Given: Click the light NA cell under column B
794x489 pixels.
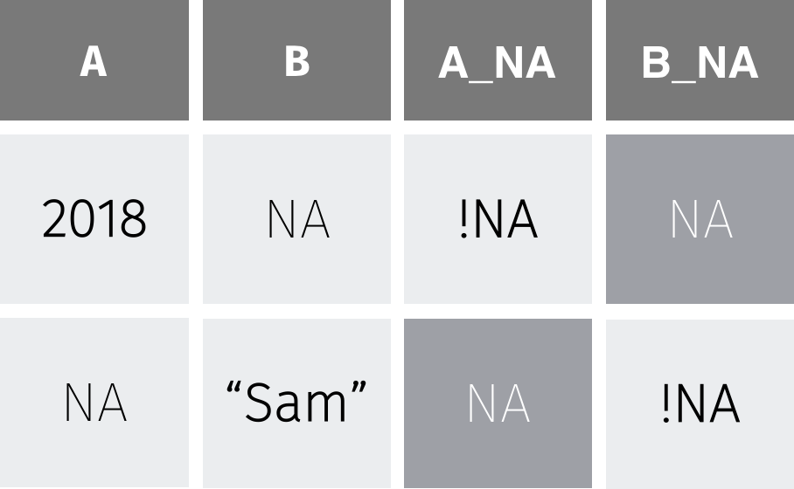Looking at the screenshot, I should tap(296, 219).
